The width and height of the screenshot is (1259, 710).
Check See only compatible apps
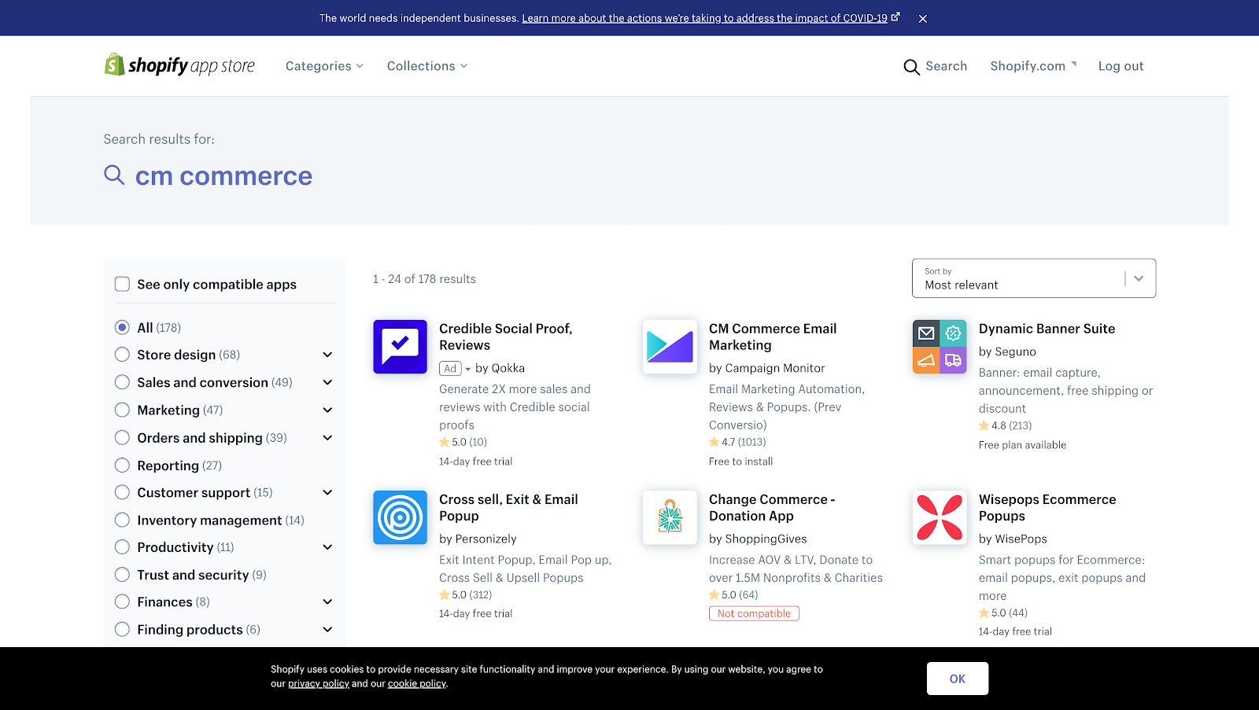(122, 284)
